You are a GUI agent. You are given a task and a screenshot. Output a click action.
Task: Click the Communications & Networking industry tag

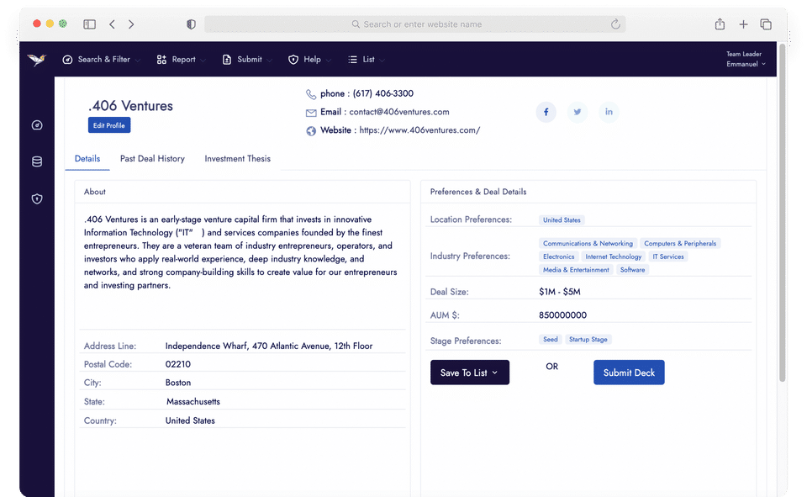pyautogui.click(x=588, y=244)
